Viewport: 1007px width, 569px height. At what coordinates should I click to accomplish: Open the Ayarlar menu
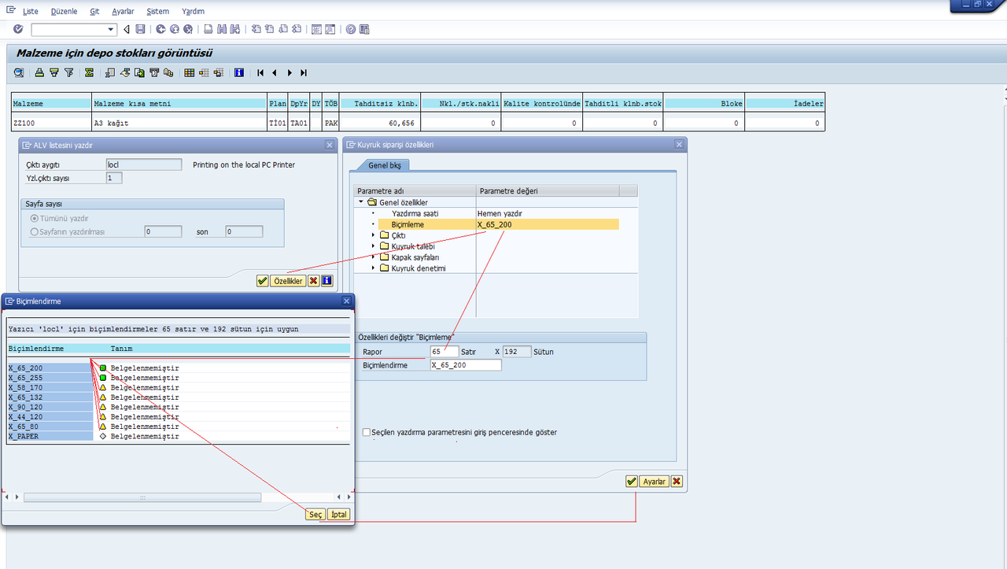[x=123, y=11]
